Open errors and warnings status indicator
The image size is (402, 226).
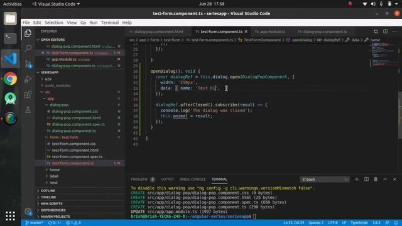coord(73,223)
